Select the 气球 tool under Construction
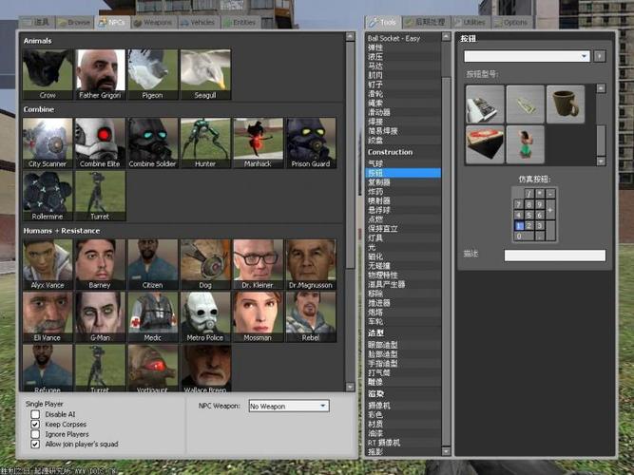This screenshot has width=634, height=475. [x=403, y=163]
